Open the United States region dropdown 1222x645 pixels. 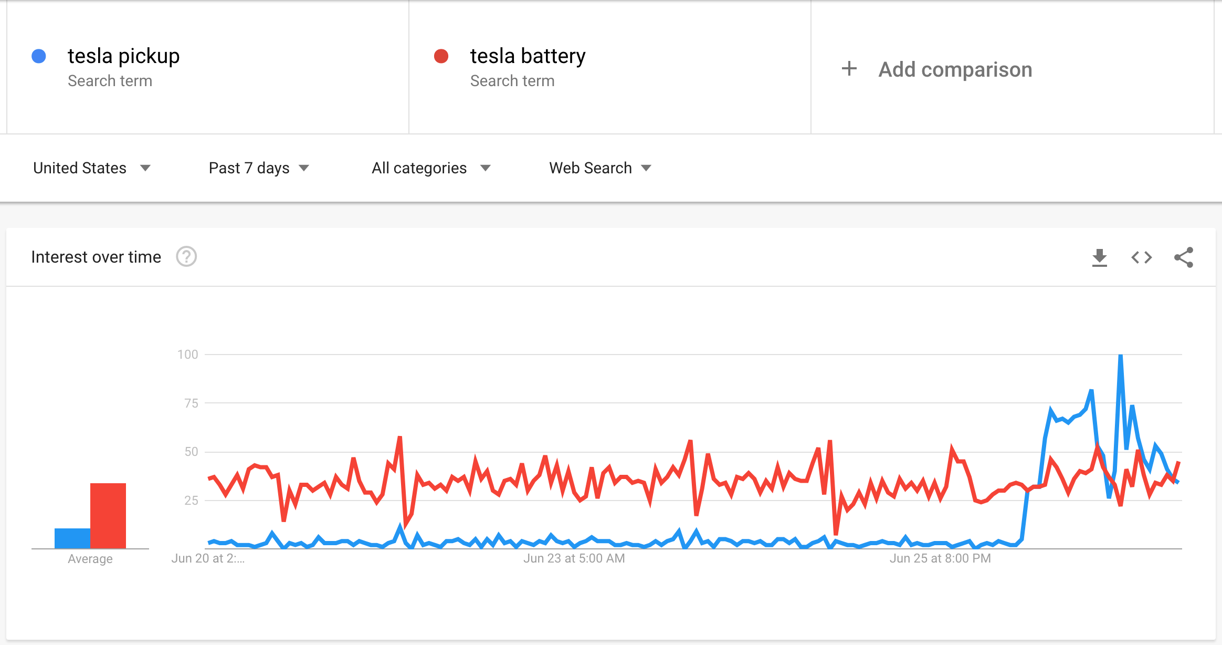(92, 168)
